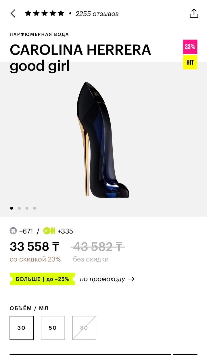Tap the five-star rating icons
The height and width of the screenshot is (355, 207).
pos(45,13)
